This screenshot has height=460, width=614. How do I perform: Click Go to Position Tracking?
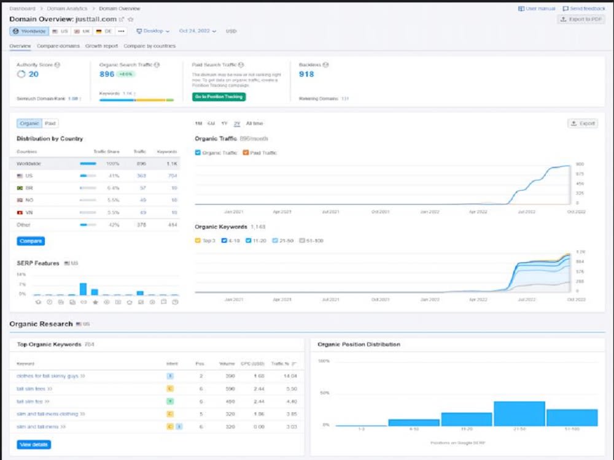219,97
